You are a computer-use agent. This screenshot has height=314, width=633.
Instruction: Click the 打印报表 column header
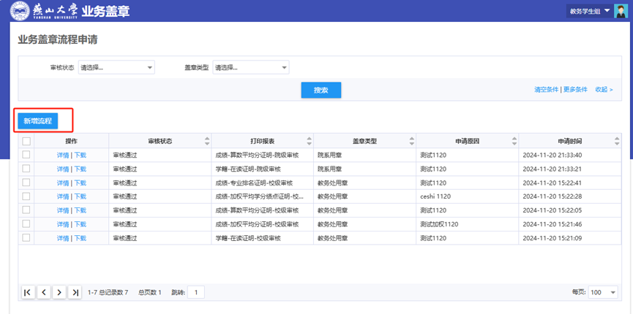coord(262,141)
